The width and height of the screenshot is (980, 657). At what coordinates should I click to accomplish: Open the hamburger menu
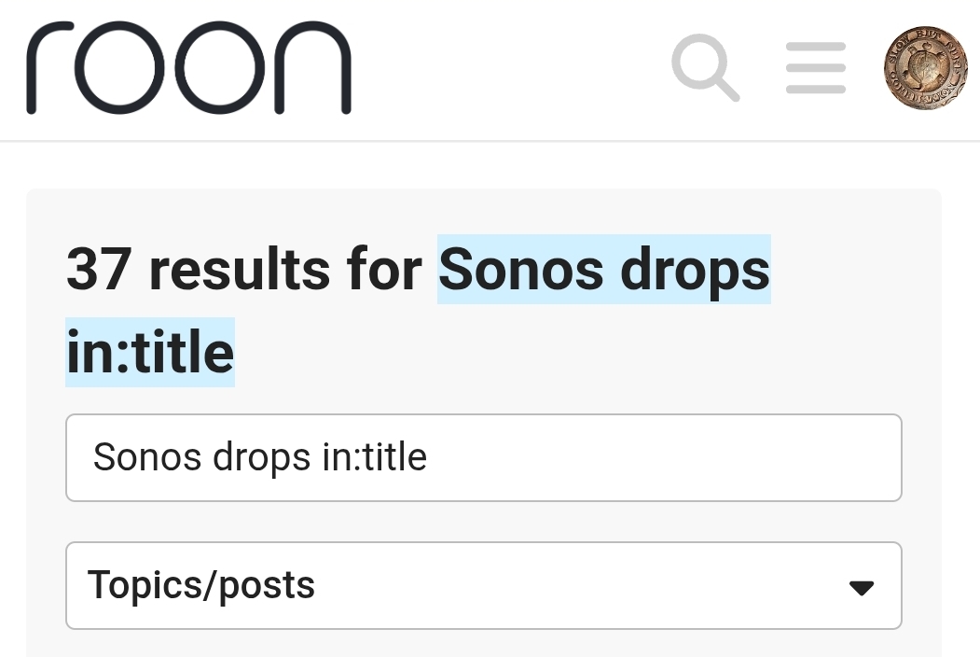click(815, 69)
